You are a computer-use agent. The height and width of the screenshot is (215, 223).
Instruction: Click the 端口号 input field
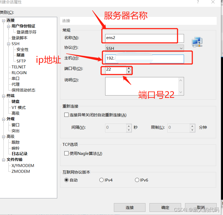tap(116, 70)
